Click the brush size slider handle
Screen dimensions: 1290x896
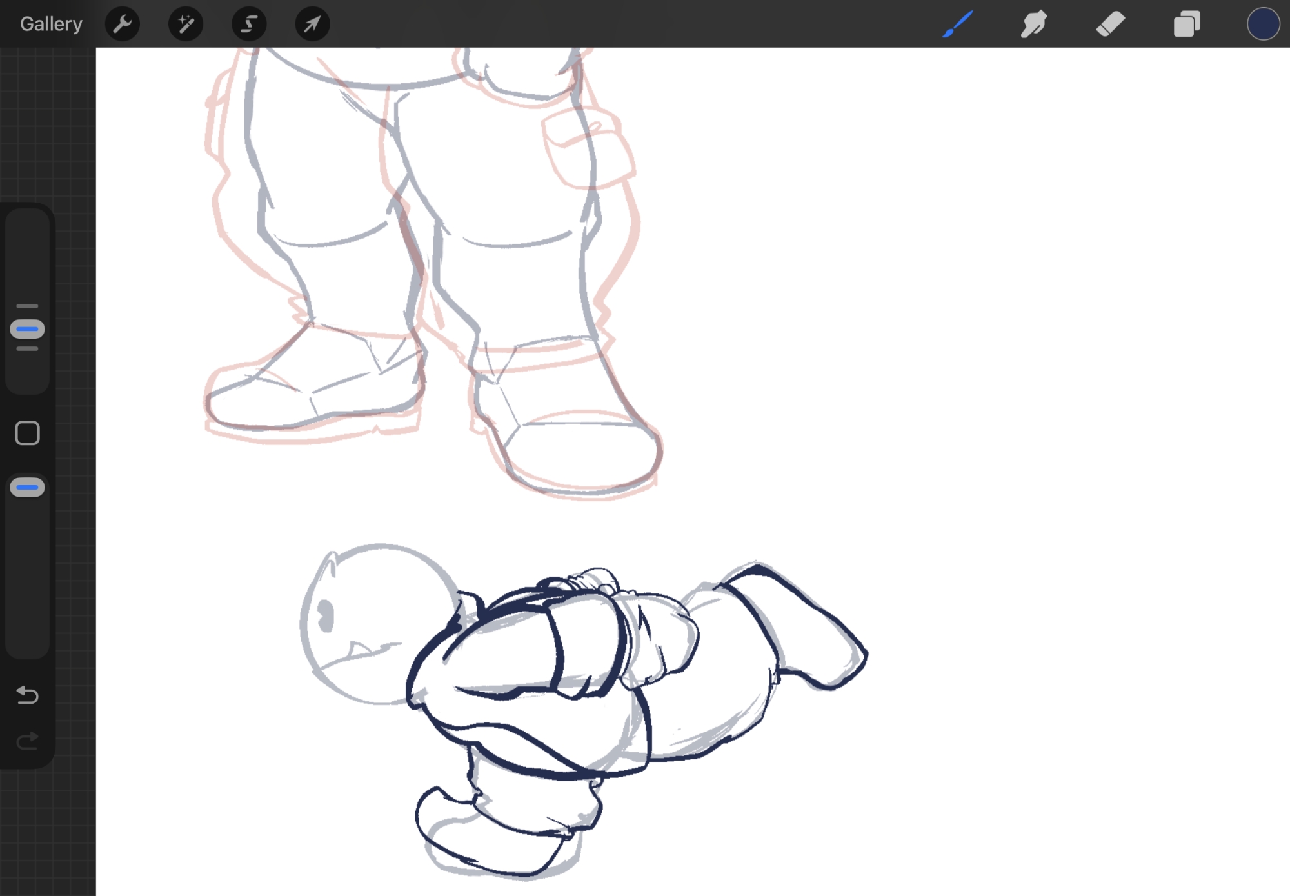tap(27, 329)
